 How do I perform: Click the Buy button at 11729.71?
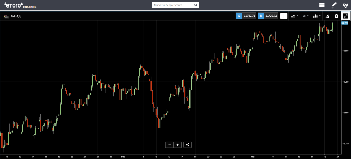pyautogui.click(x=268, y=16)
